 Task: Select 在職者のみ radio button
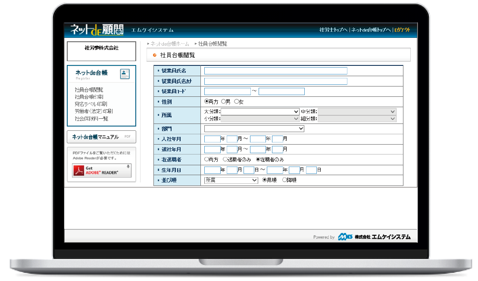tap(258, 159)
